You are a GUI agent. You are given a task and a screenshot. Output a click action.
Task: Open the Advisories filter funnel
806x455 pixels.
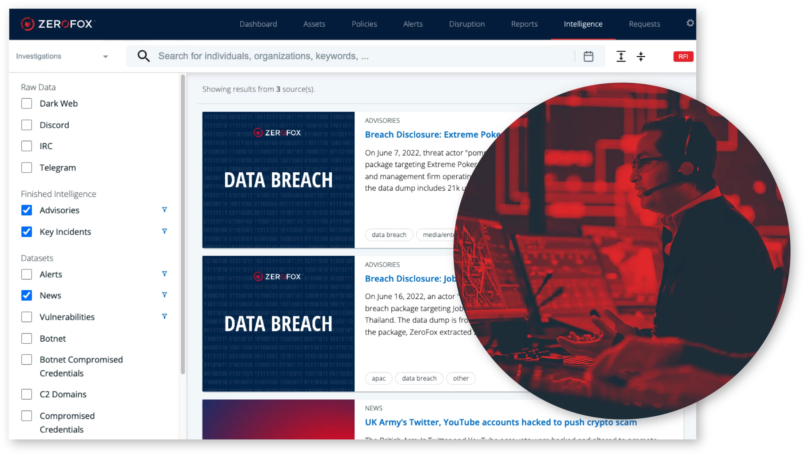coord(164,210)
